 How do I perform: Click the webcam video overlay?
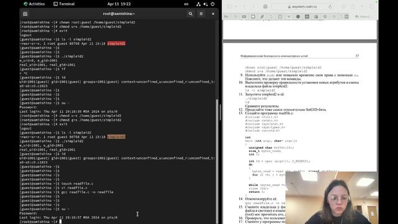click(331, 198)
